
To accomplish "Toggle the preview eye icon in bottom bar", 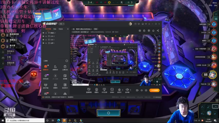I will coord(142,90).
